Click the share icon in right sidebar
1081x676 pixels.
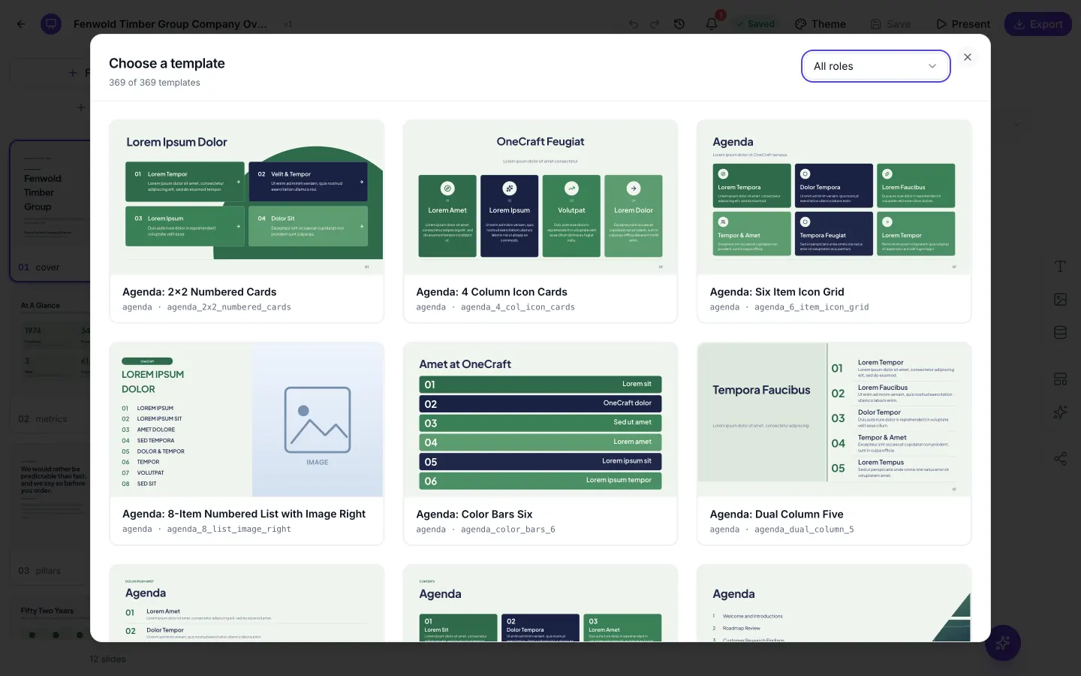point(1060,458)
